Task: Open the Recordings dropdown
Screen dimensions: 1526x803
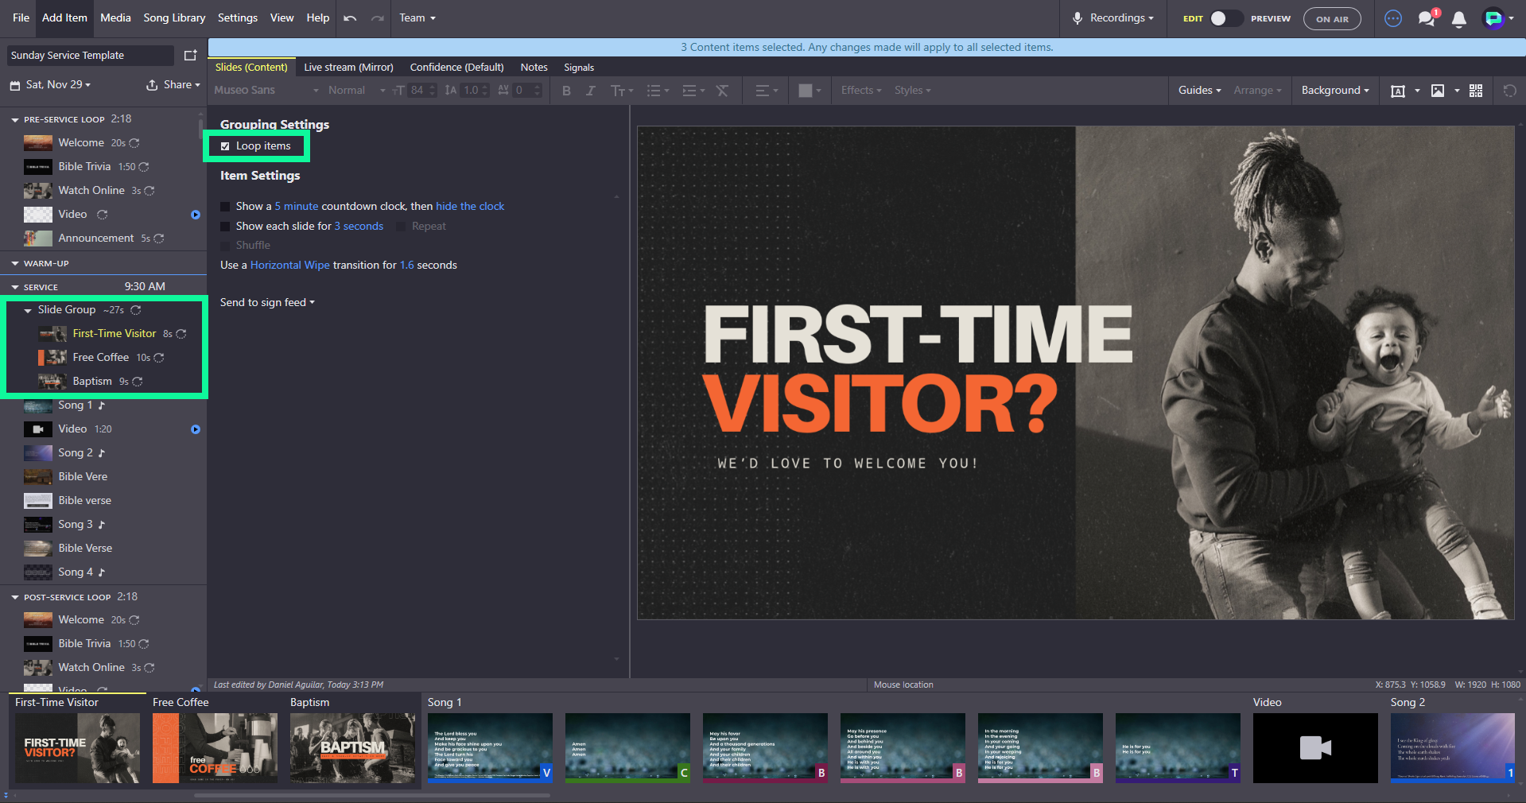Action: coord(1113,18)
